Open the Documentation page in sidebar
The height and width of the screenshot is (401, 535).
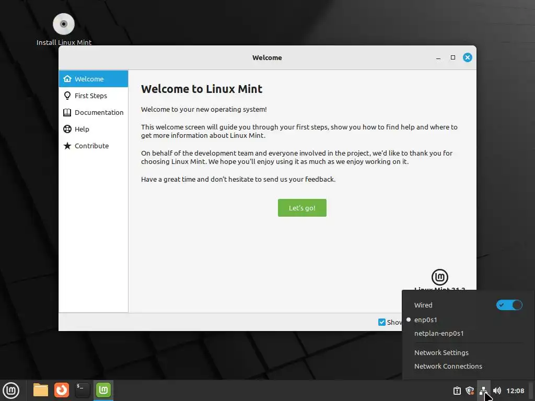94,112
